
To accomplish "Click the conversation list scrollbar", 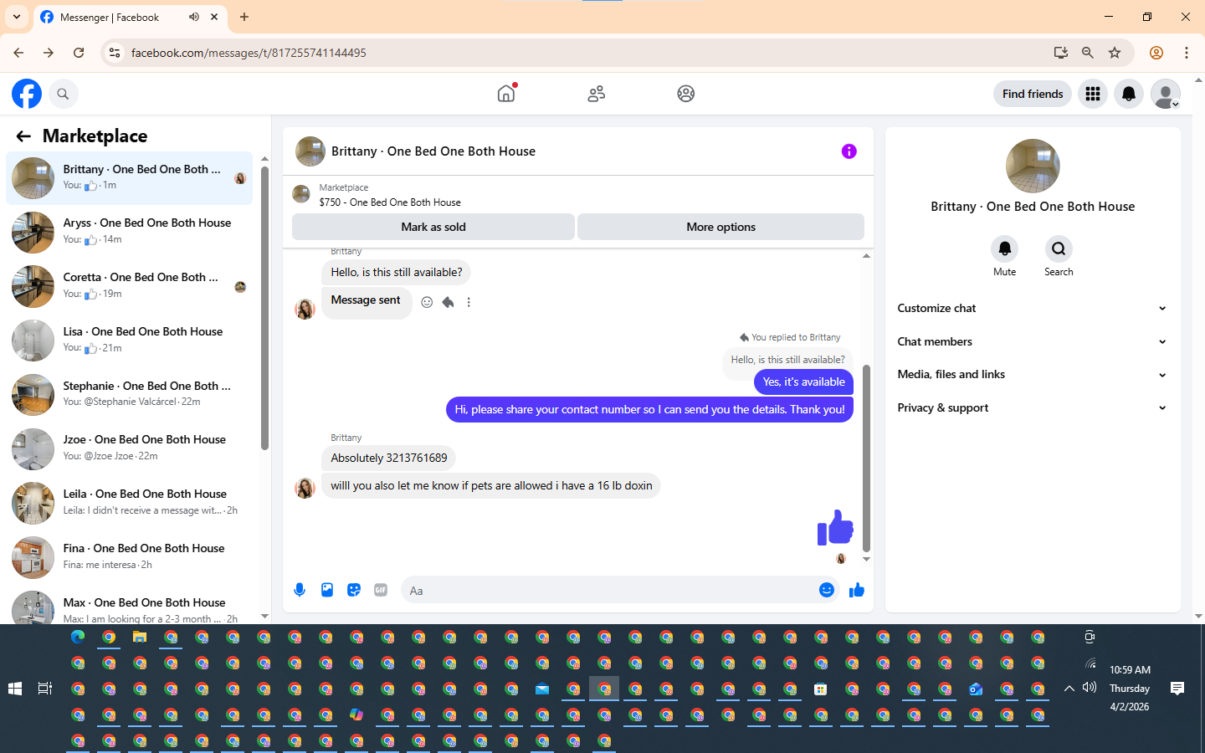I will pyautogui.click(x=264, y=308).
